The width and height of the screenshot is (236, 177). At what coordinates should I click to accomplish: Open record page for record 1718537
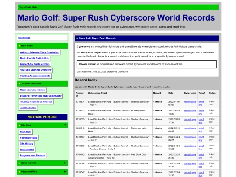point(190,137)
